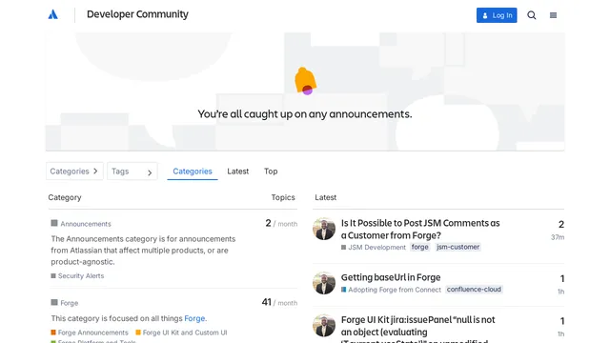The image size is (610, 343).
Task: Click avatar on Getting baseUrl topic
Action: (324, 283)
